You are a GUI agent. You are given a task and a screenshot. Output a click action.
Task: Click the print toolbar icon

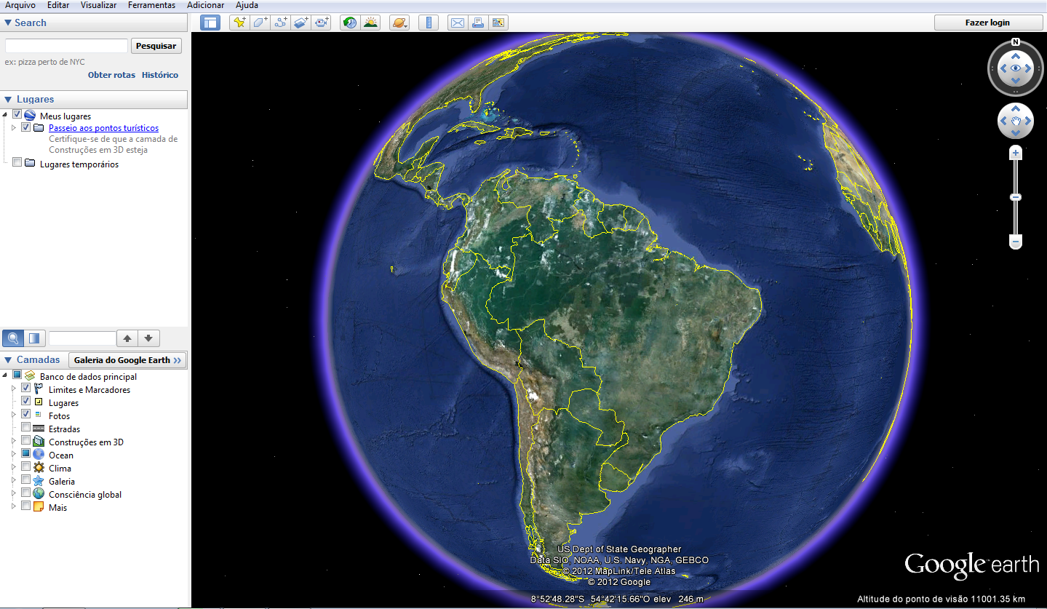point(477,23)
